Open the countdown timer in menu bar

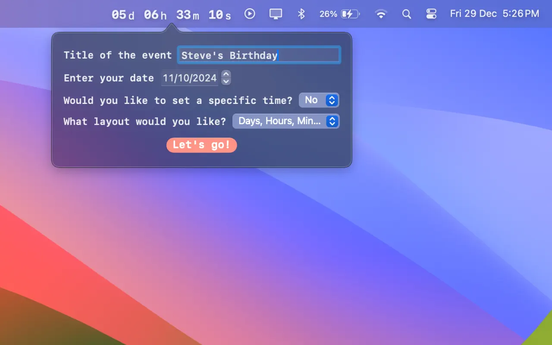coord(171,15)
